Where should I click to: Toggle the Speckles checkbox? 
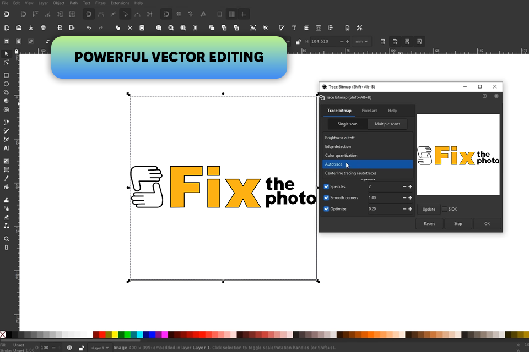click(326, 186)
